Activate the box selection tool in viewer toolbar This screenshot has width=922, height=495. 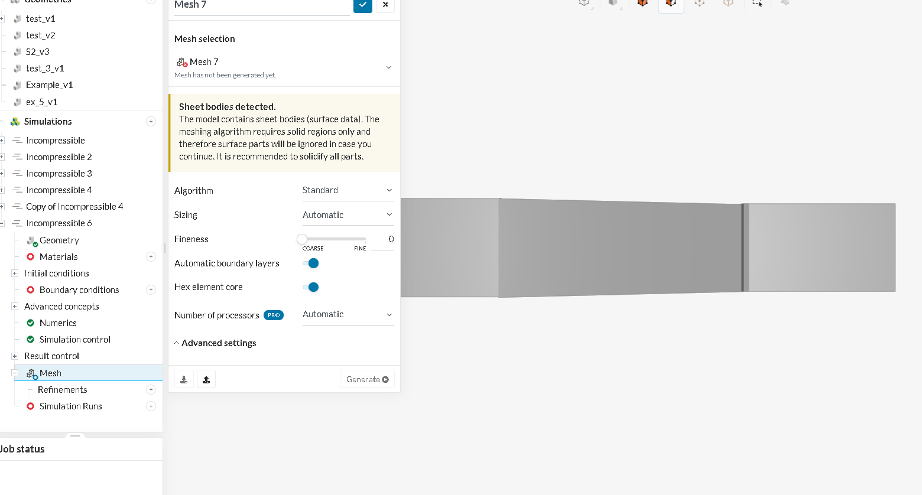click(757, 3)
